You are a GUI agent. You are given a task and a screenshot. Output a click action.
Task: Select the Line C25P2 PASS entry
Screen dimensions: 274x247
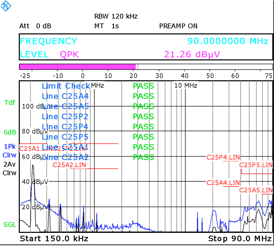[143, 117]
